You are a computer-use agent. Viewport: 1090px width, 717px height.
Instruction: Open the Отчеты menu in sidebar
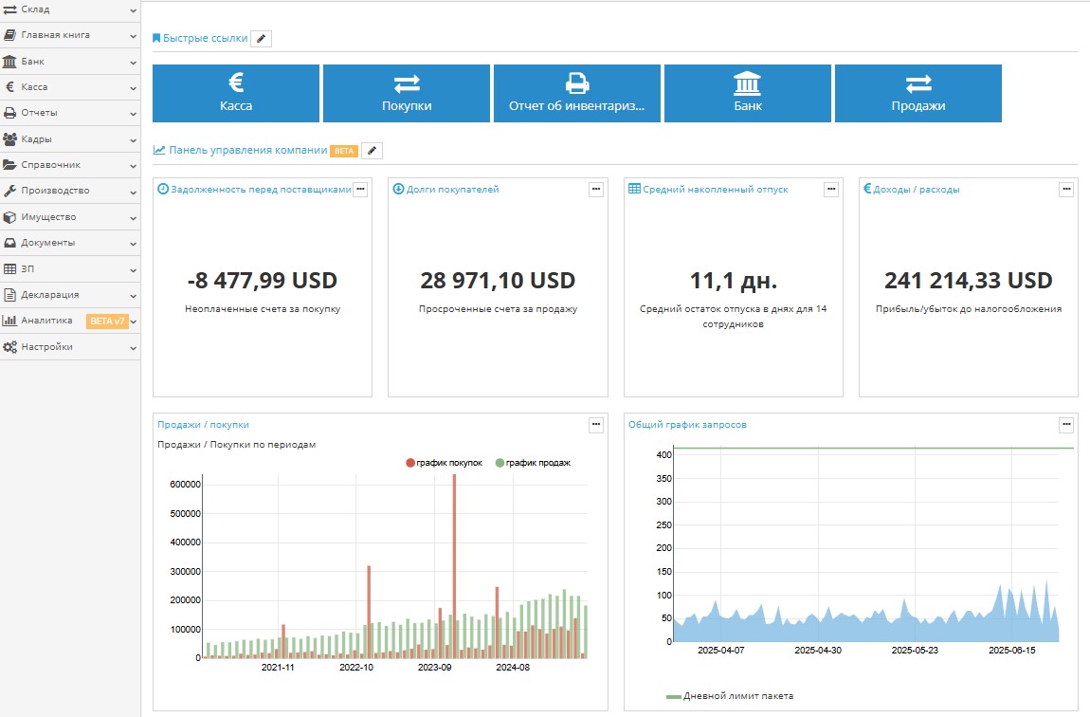[x=70, y=113]
